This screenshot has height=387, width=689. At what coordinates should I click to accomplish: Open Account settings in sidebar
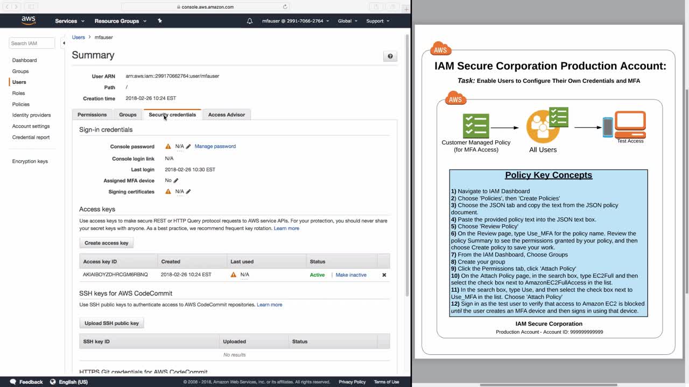coord(31,126)
